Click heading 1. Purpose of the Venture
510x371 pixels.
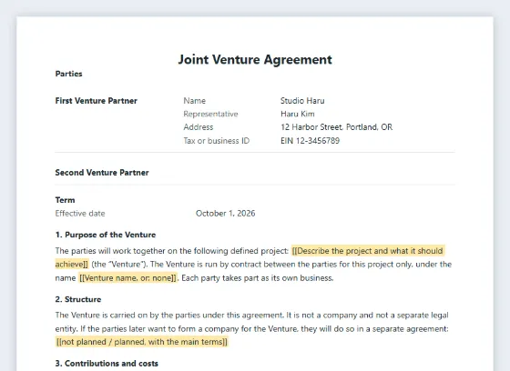[x=106, y=235]
